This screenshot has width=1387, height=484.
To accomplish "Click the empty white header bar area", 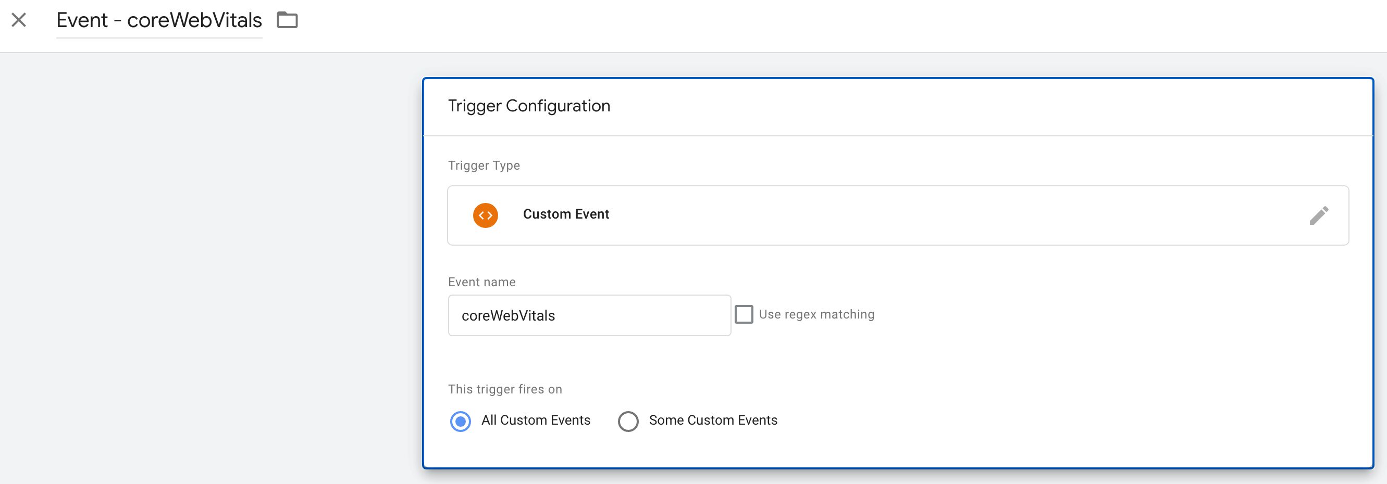I will coord(808,26).
